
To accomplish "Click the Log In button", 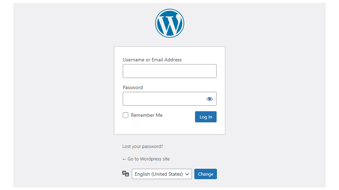I will pos(206,117).
